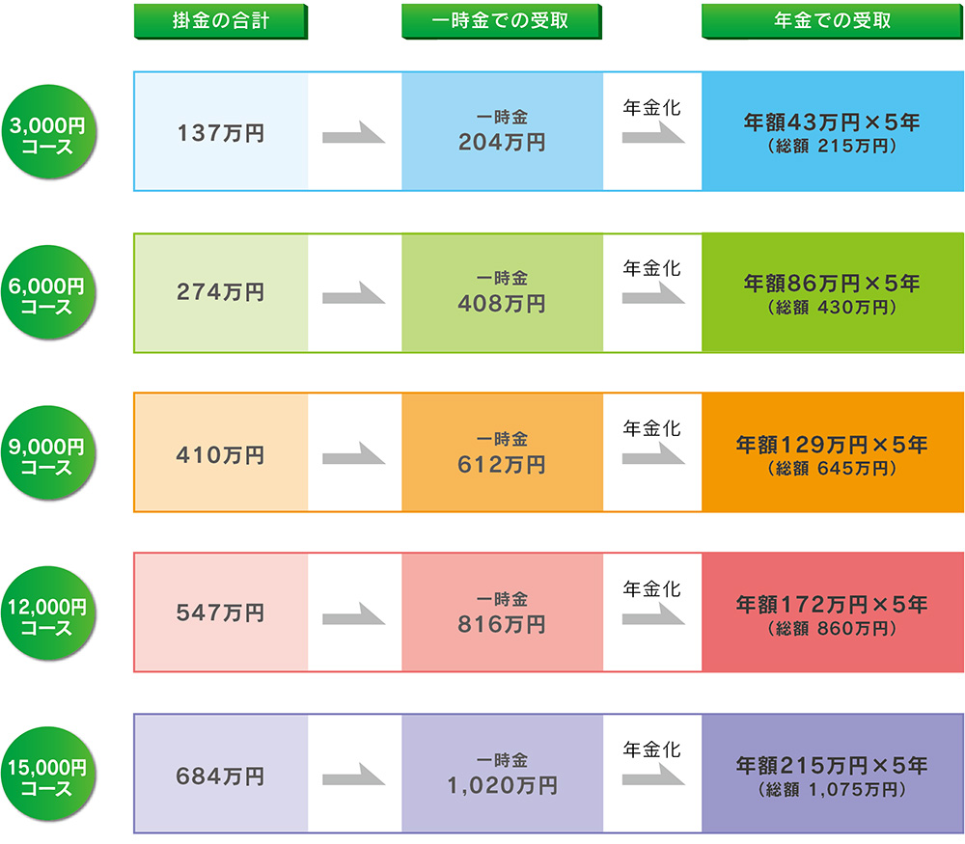The height and width of the screenshot is (844, 965).
Task: Select the 年額86万円×5年 green box
Action: coord(833,293)
